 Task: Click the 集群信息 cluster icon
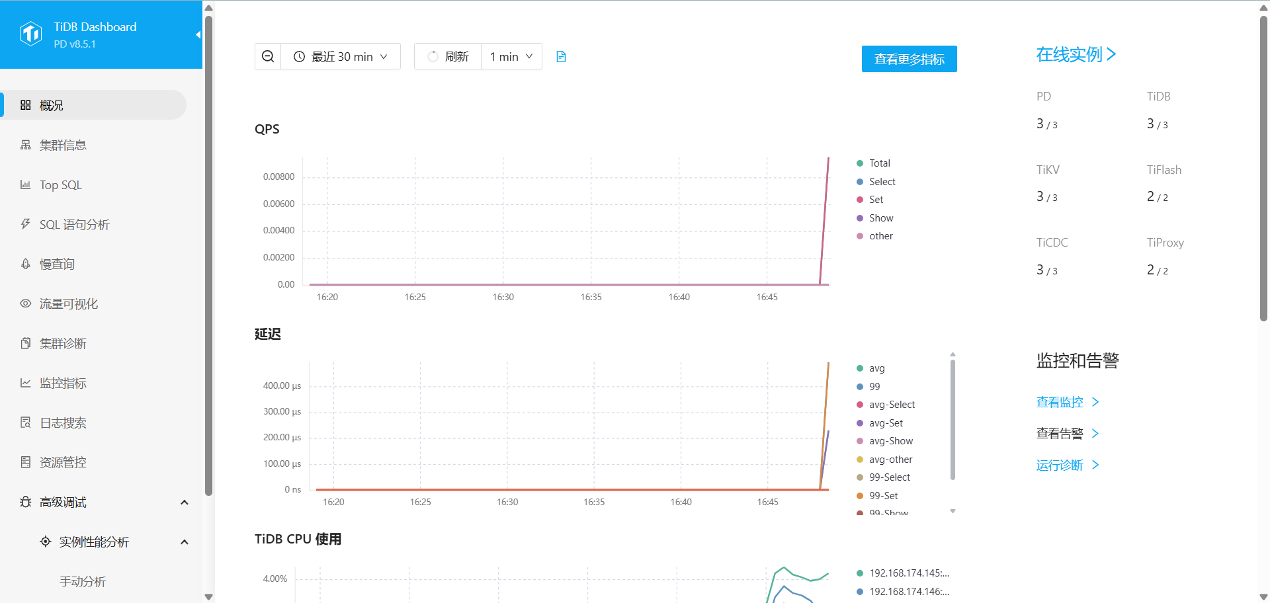tap(26, 145)
